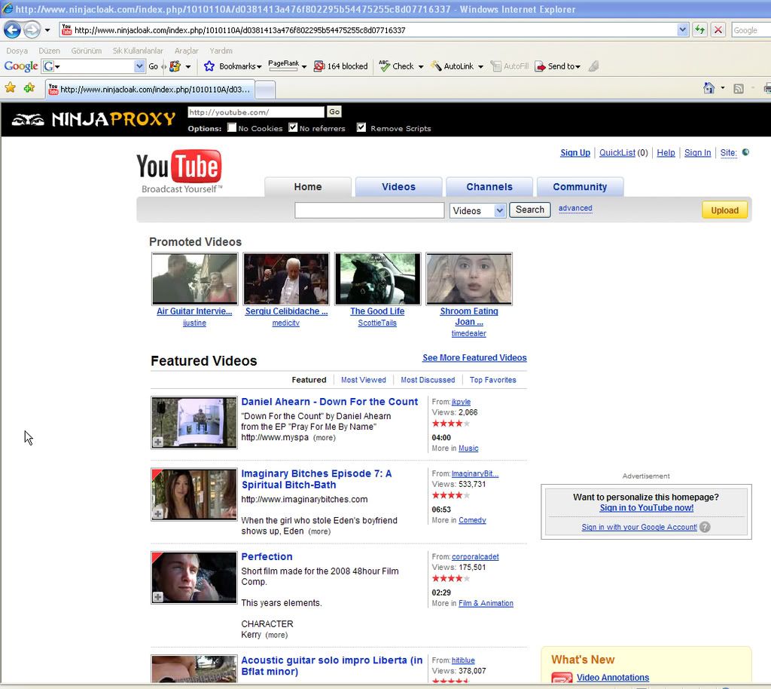Refresh the page with the green arrows icon
The width and height of the screenshot is (771, 689).
pos(699,29)
